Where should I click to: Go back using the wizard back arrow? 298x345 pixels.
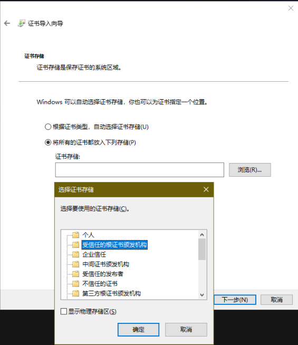7,23
